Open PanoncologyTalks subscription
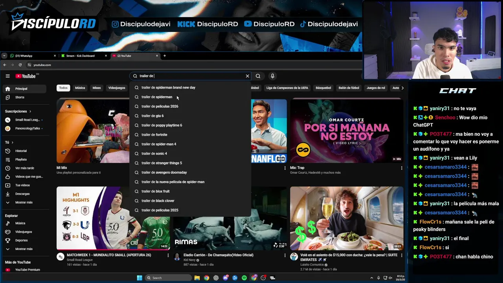This screenshot has width=503, height=283. coord(25,129)
